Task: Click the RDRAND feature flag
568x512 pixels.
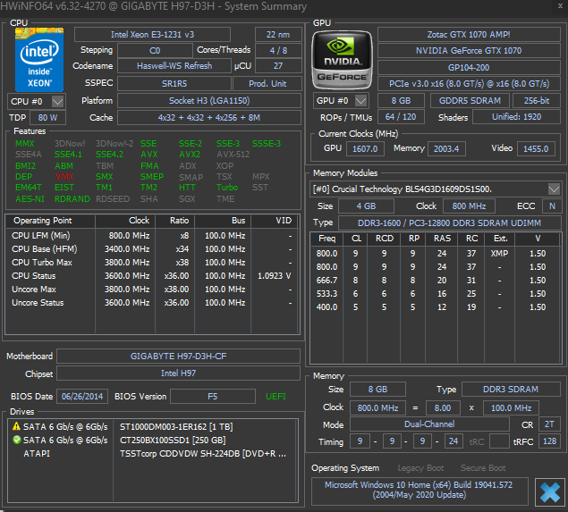Action: click(72, 199)
